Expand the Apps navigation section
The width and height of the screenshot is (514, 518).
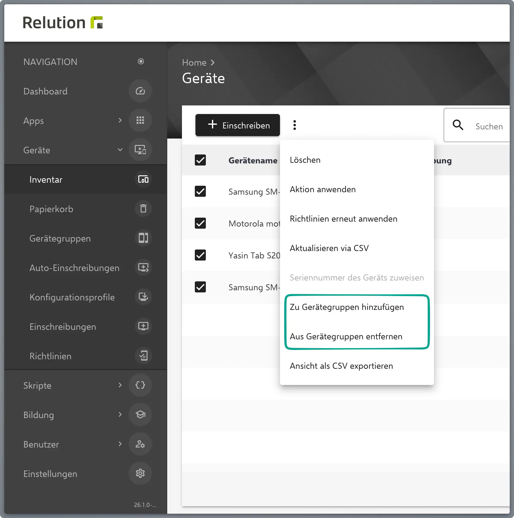[x=120, y=120]
